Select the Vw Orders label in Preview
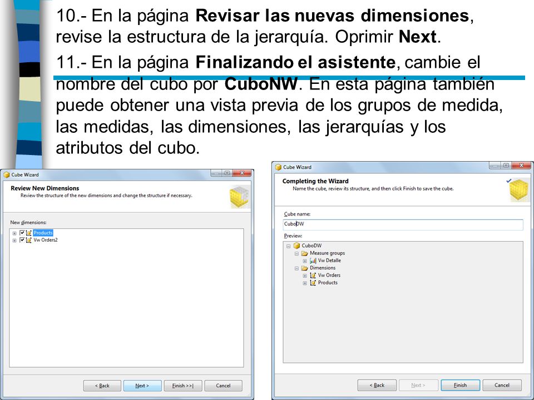 tap(329, 275)
